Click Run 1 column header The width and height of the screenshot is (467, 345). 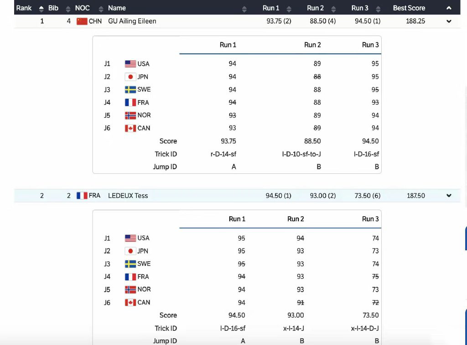point(271,8)
